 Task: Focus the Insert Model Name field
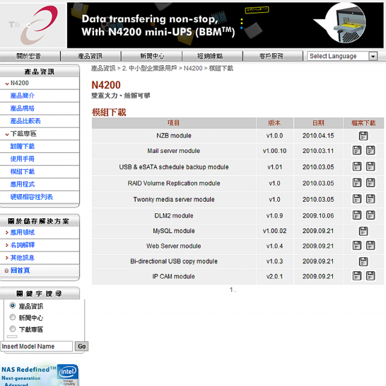[37, 346]
